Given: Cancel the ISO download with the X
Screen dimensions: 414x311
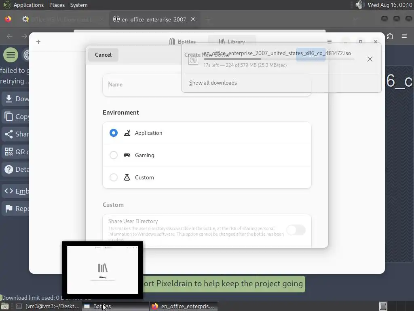Looking at the screenshot, I should (x=370, y=59).
